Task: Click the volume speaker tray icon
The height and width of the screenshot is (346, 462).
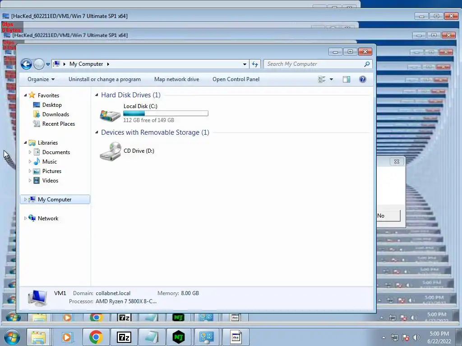Action: 416,337
